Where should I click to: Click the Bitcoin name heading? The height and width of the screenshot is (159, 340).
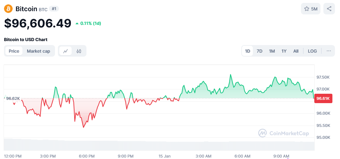(x=26, y=9)
